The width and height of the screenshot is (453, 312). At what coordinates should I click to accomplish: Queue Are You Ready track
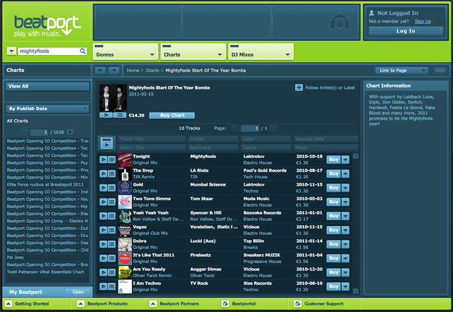pos(112,273)
